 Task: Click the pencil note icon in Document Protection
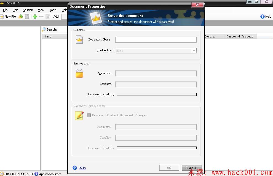(x=79, y=116)
